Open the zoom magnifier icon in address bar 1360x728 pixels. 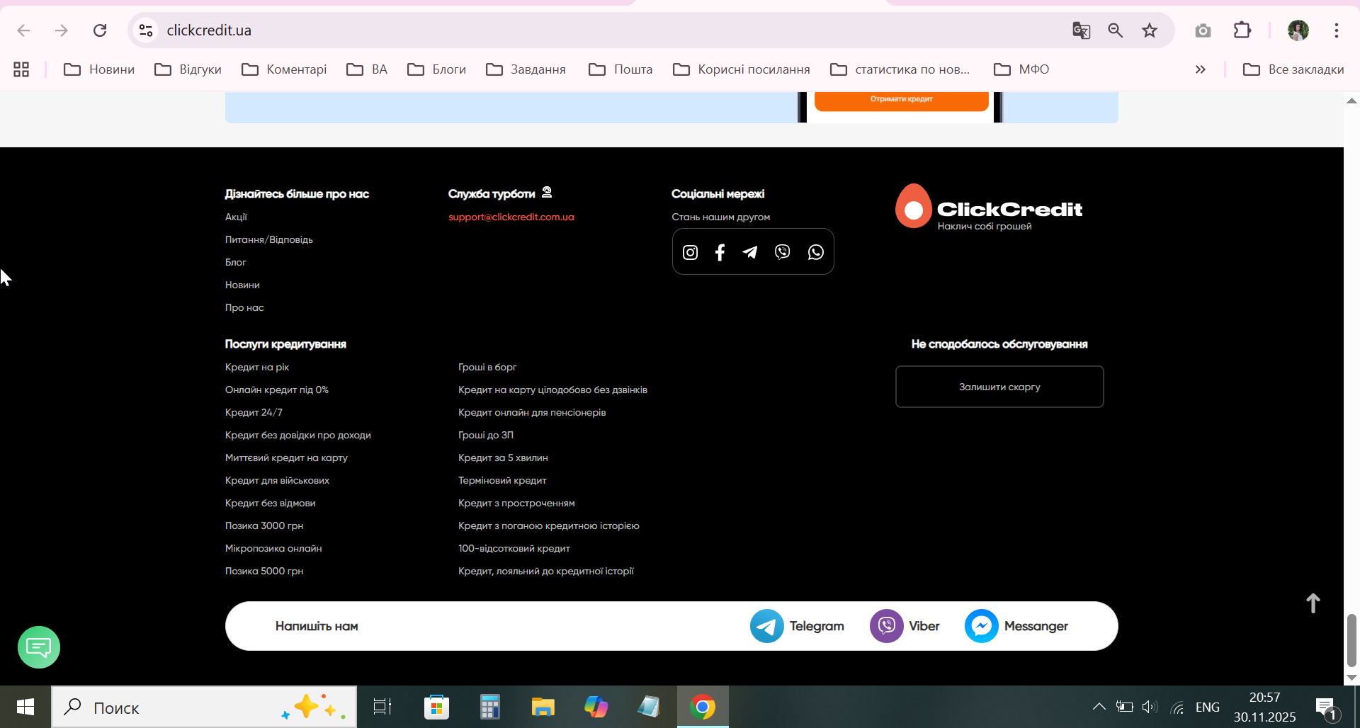[x=1116, y=30]
